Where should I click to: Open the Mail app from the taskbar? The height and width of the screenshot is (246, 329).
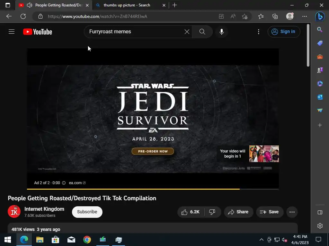[71, 240]
